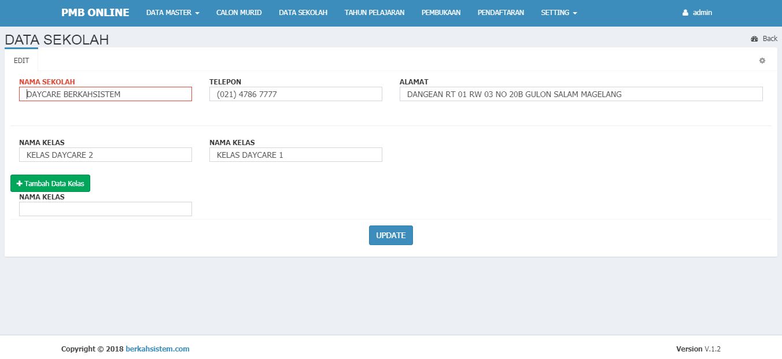782x359 pixels.
Task: Open the Calon Murid menu
Action: [239, 13]
